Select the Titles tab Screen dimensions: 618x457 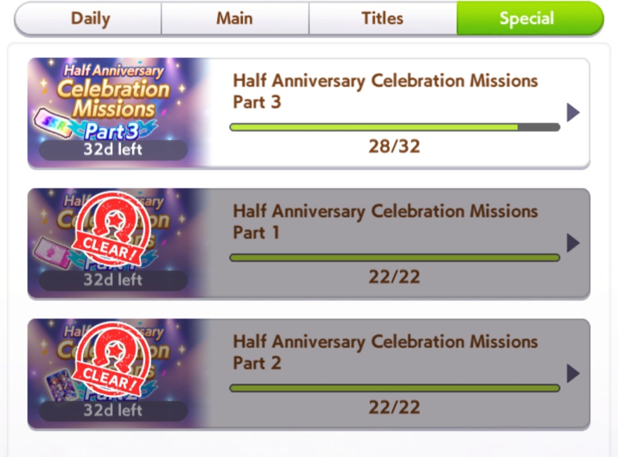[383, 18]
